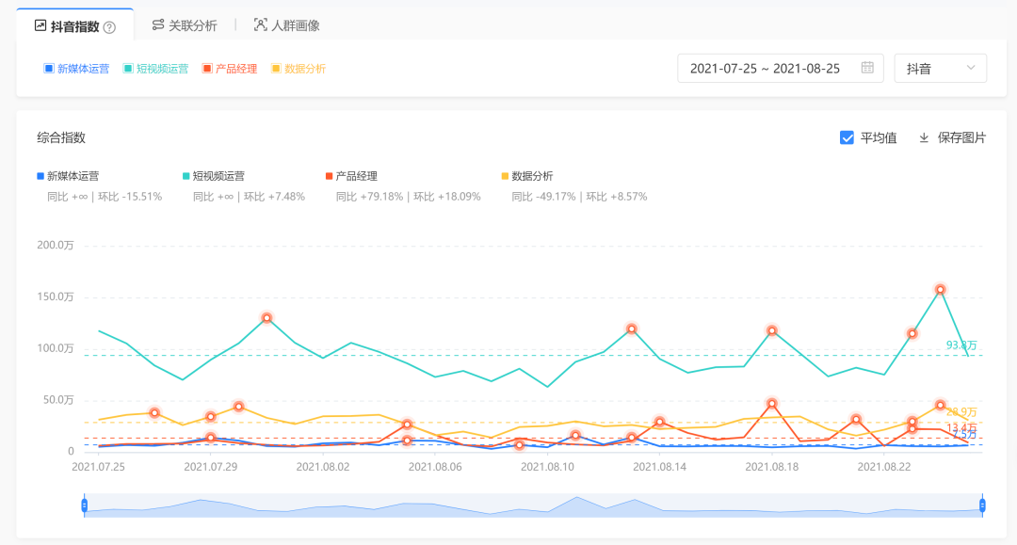The height and width of the screenshot is (545, 1017).
Task: Click the 关联分析 tab icon
Action: click(157, 24)
